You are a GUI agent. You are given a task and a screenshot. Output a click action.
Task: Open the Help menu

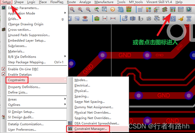click(x=179, y=2)
